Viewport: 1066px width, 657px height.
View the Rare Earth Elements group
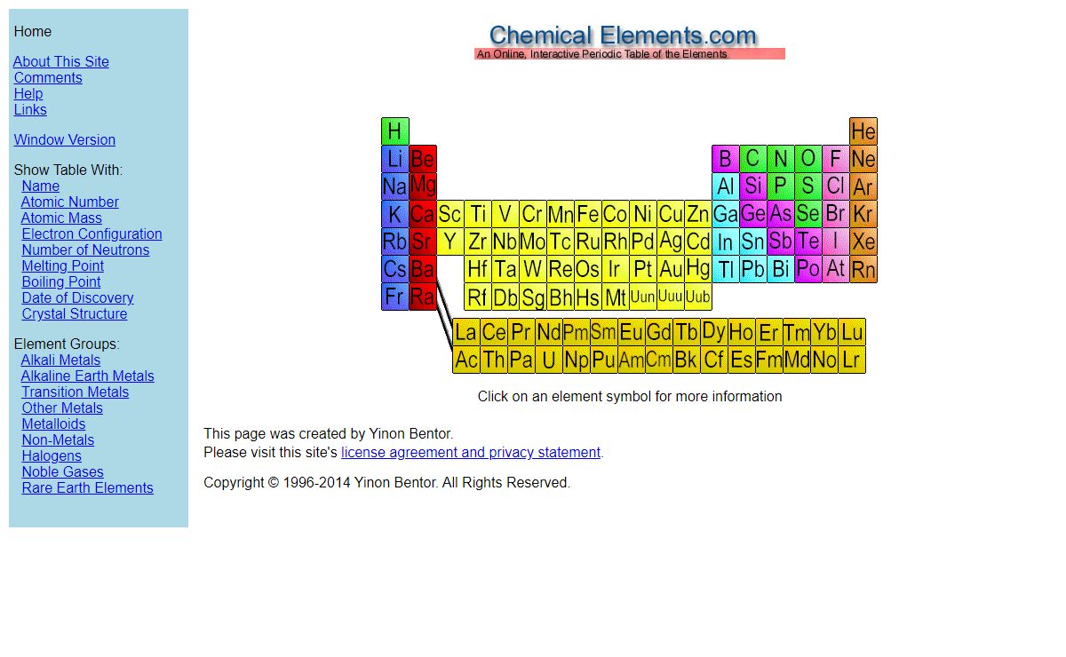(x=88, y=488)
